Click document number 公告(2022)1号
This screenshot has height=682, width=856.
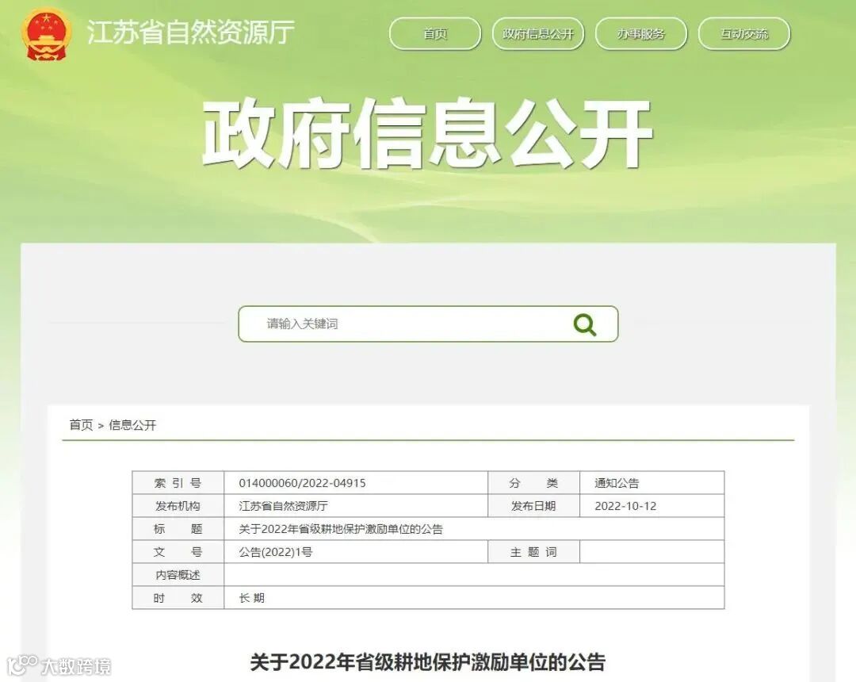[x=275, y=551]
